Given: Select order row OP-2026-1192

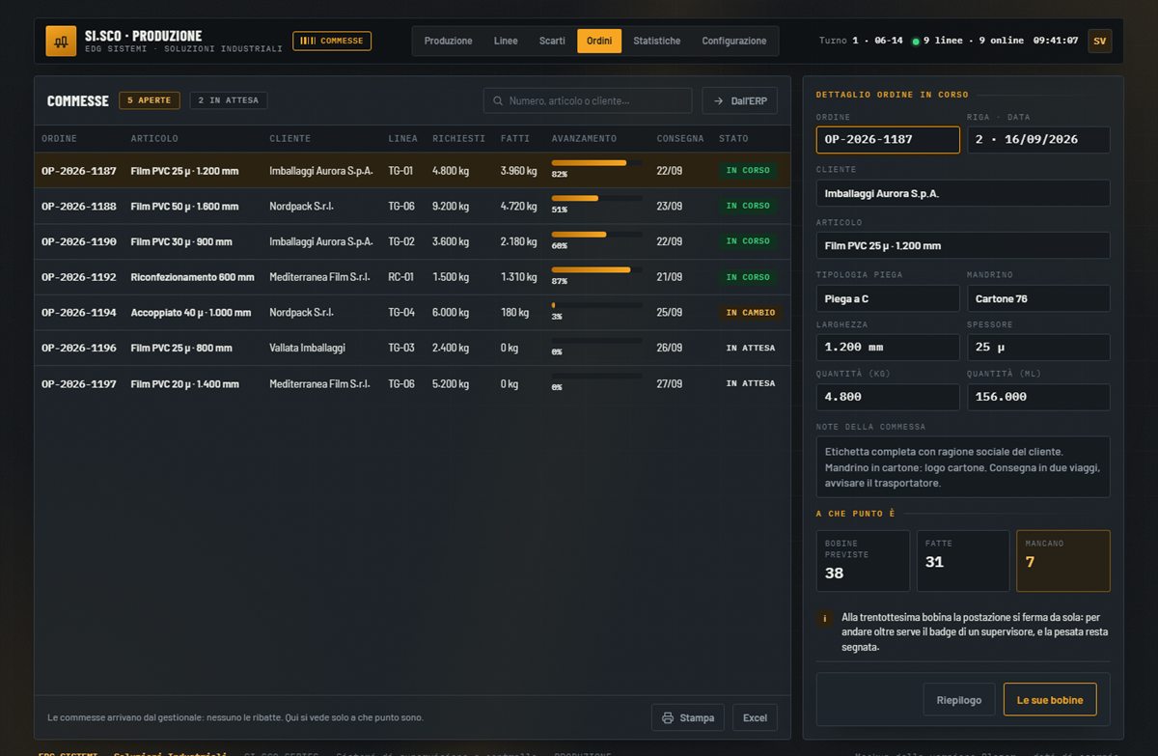Looking at the screenshot, I should 412,277.
